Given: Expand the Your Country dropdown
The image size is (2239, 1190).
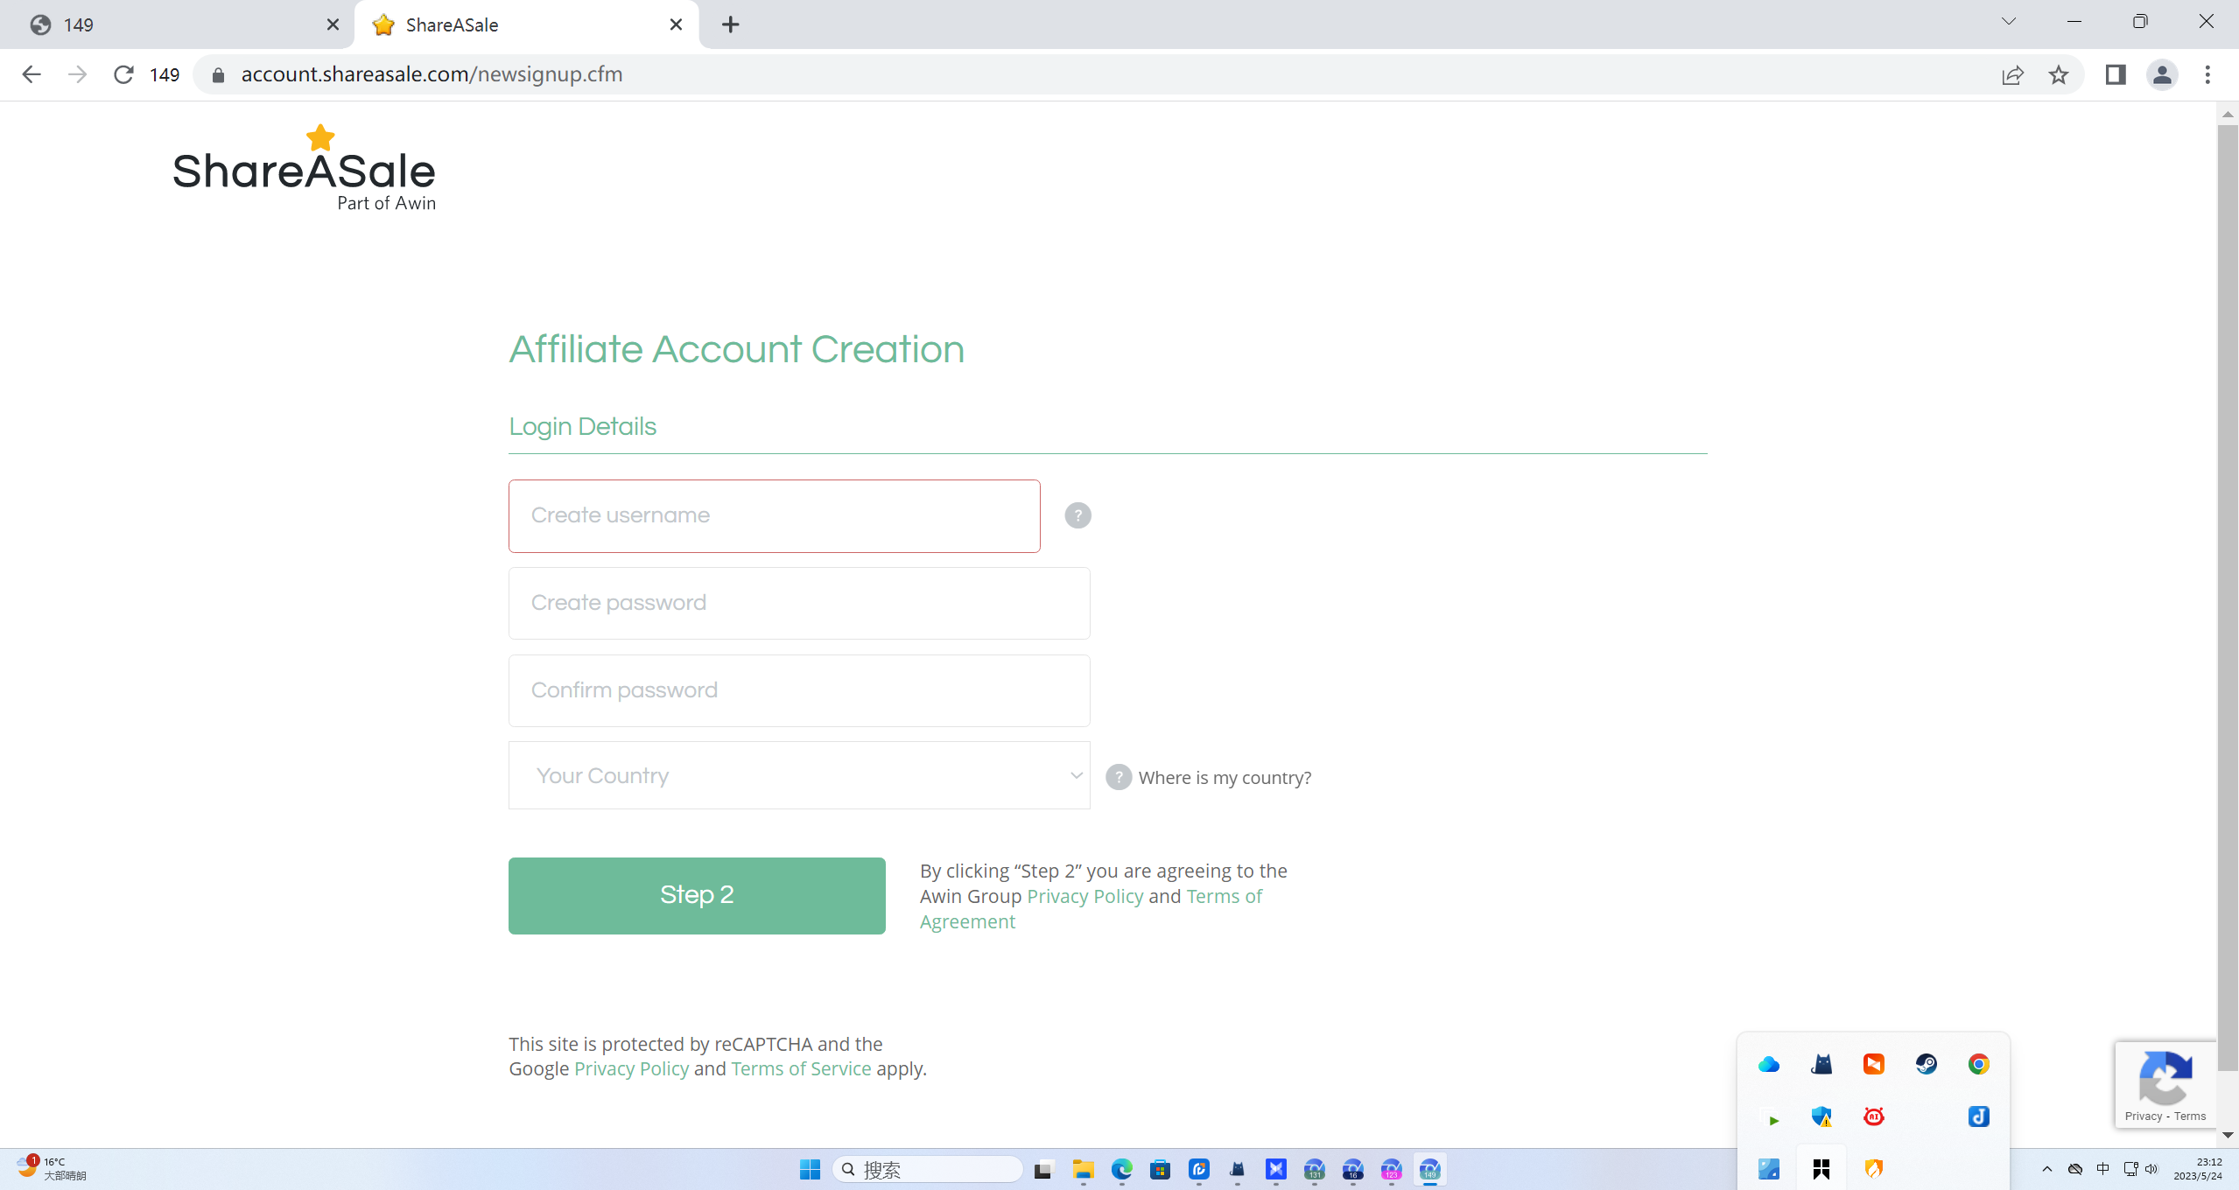Looking at the screenshot, I should point(798,775).
